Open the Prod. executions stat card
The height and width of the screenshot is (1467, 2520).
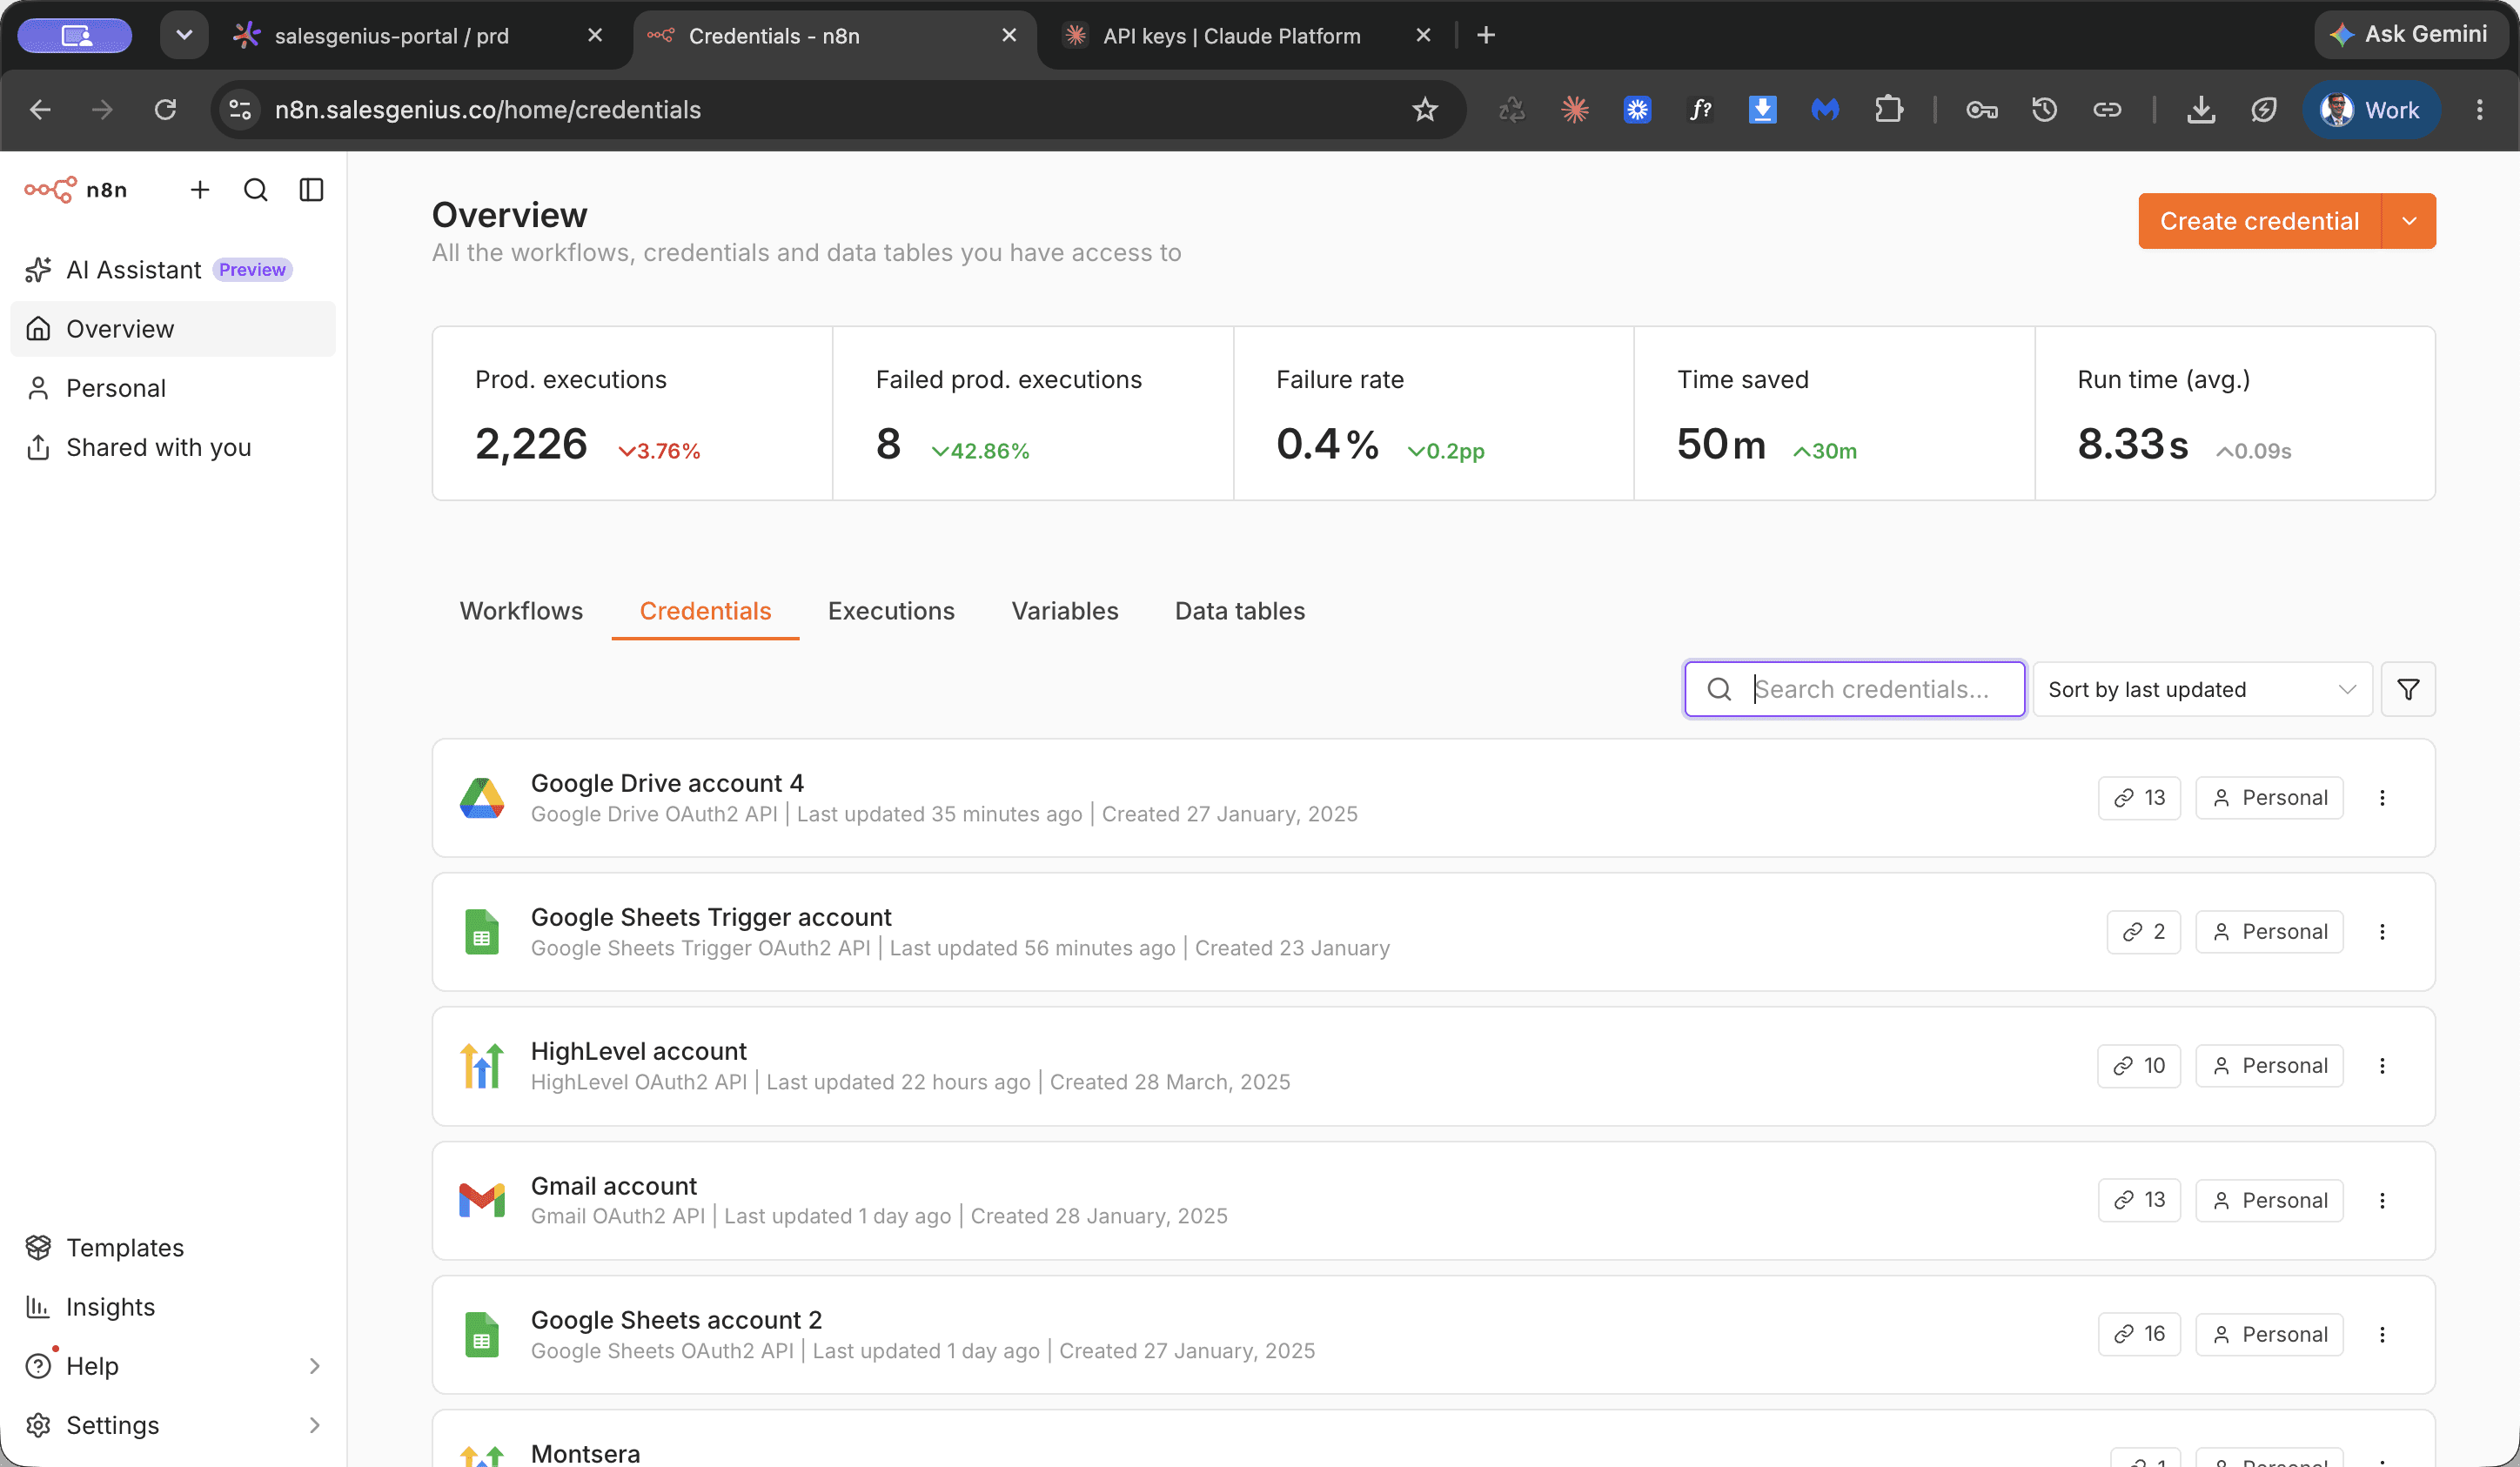(x=632, y=413)
